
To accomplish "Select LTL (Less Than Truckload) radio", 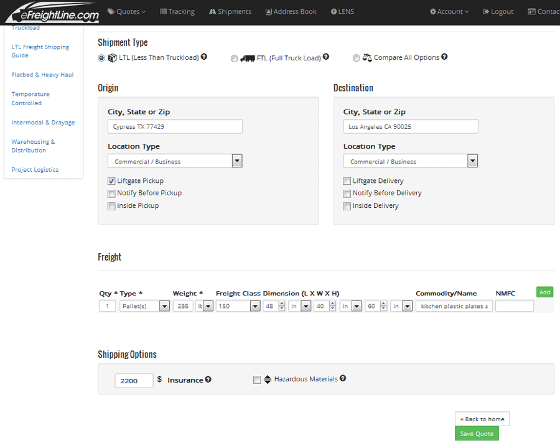I will (x=101, y=58).
